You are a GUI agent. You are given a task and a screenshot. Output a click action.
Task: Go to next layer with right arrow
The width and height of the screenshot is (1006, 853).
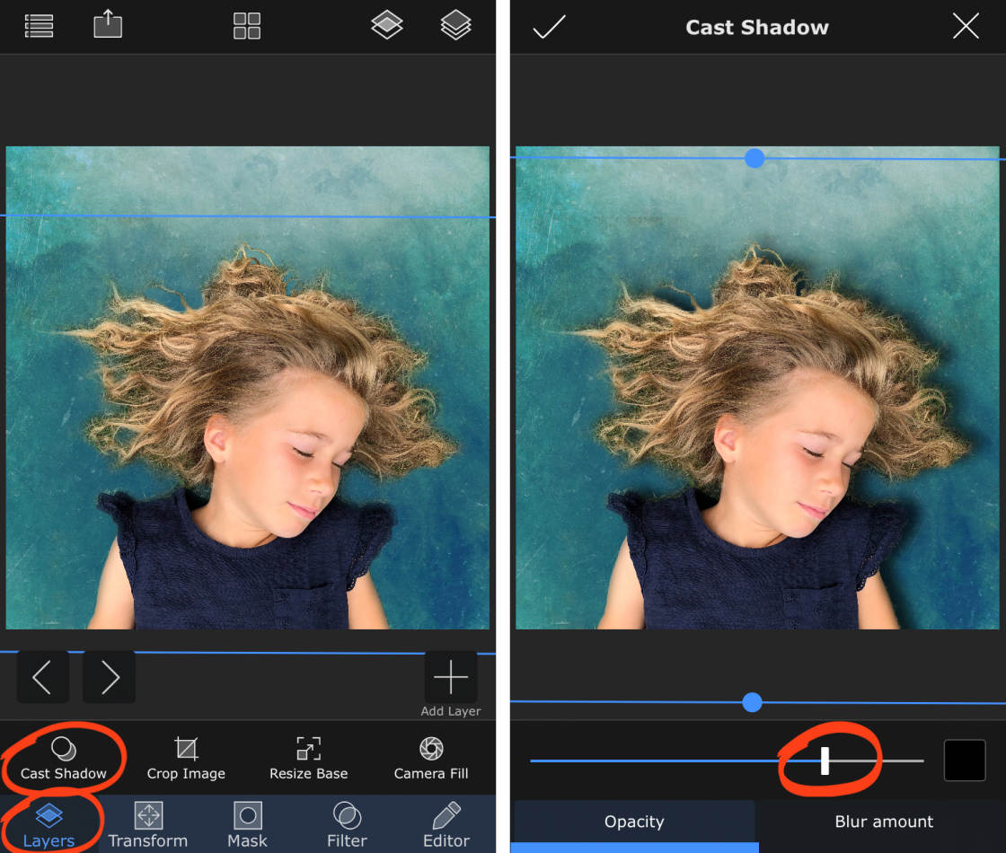click(x=110, y=677)
